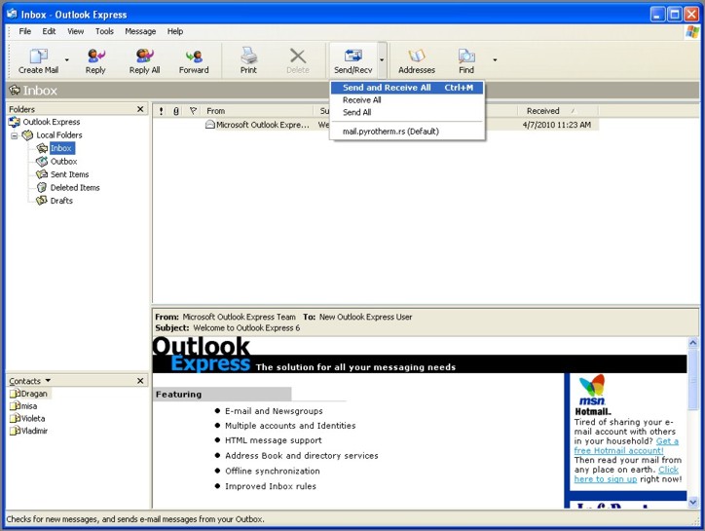Open the File menu
The width and height of the screenshot is (705, 531).
[25, 31]
